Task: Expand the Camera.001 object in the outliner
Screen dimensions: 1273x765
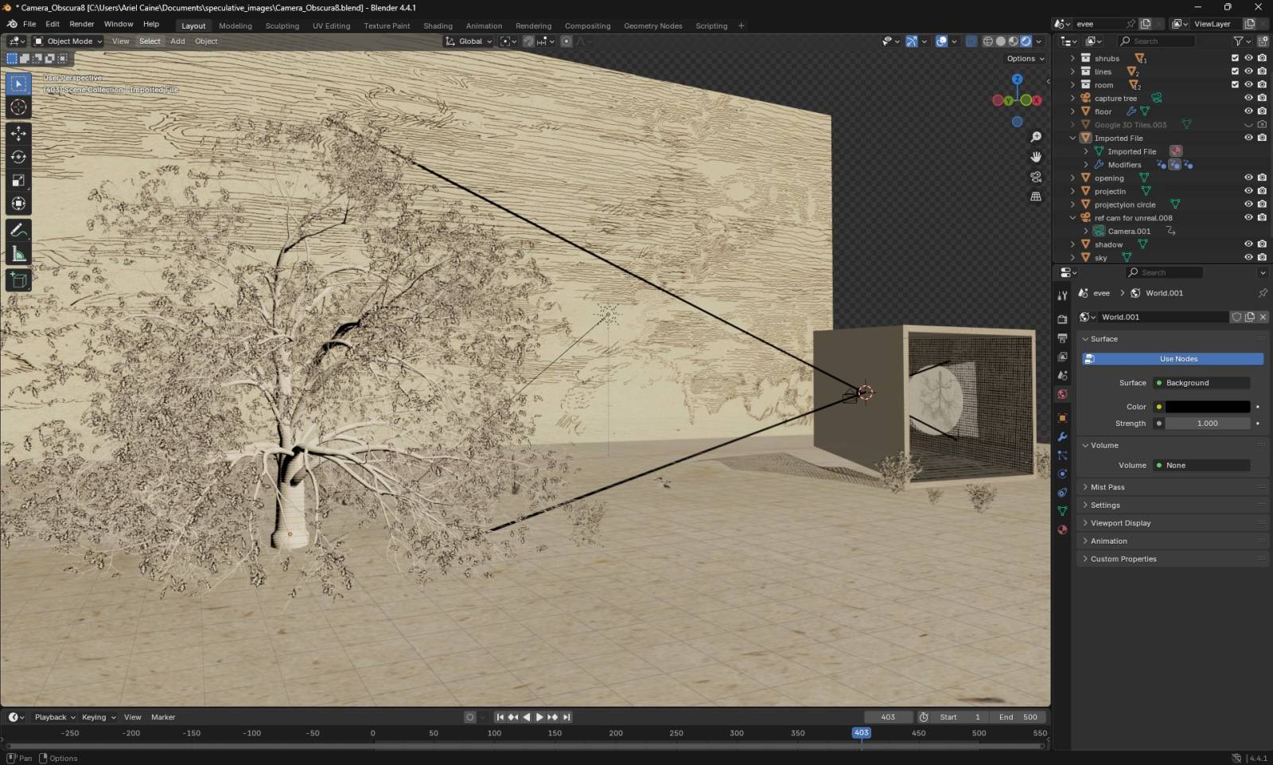Action: [x=1085, y=231]
